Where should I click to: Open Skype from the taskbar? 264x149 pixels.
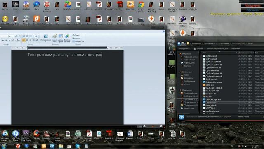coord(78,146)
